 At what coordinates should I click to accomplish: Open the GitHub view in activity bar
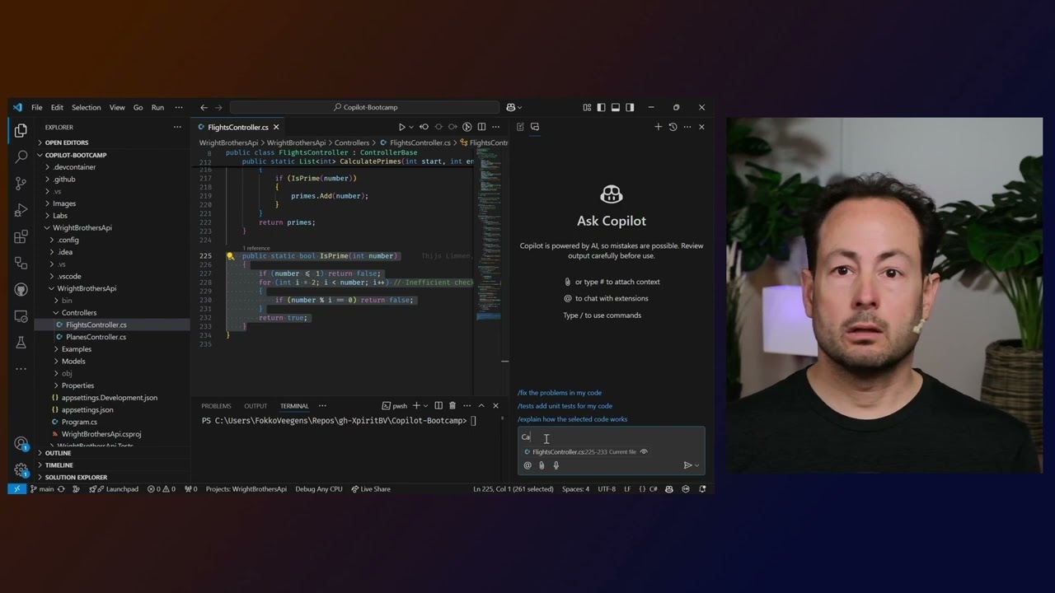pos(21,289)
